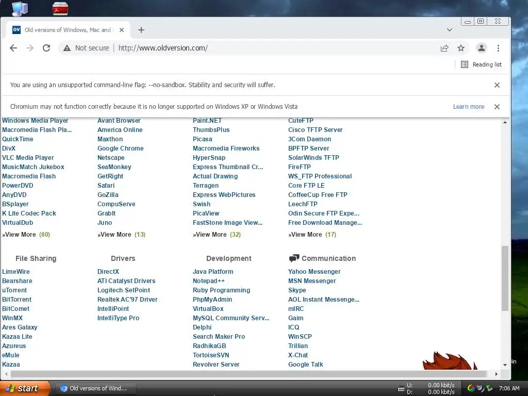Open the Windows Start menu
The height and width of the screenshot is (396, 528).
pos(24,388)
